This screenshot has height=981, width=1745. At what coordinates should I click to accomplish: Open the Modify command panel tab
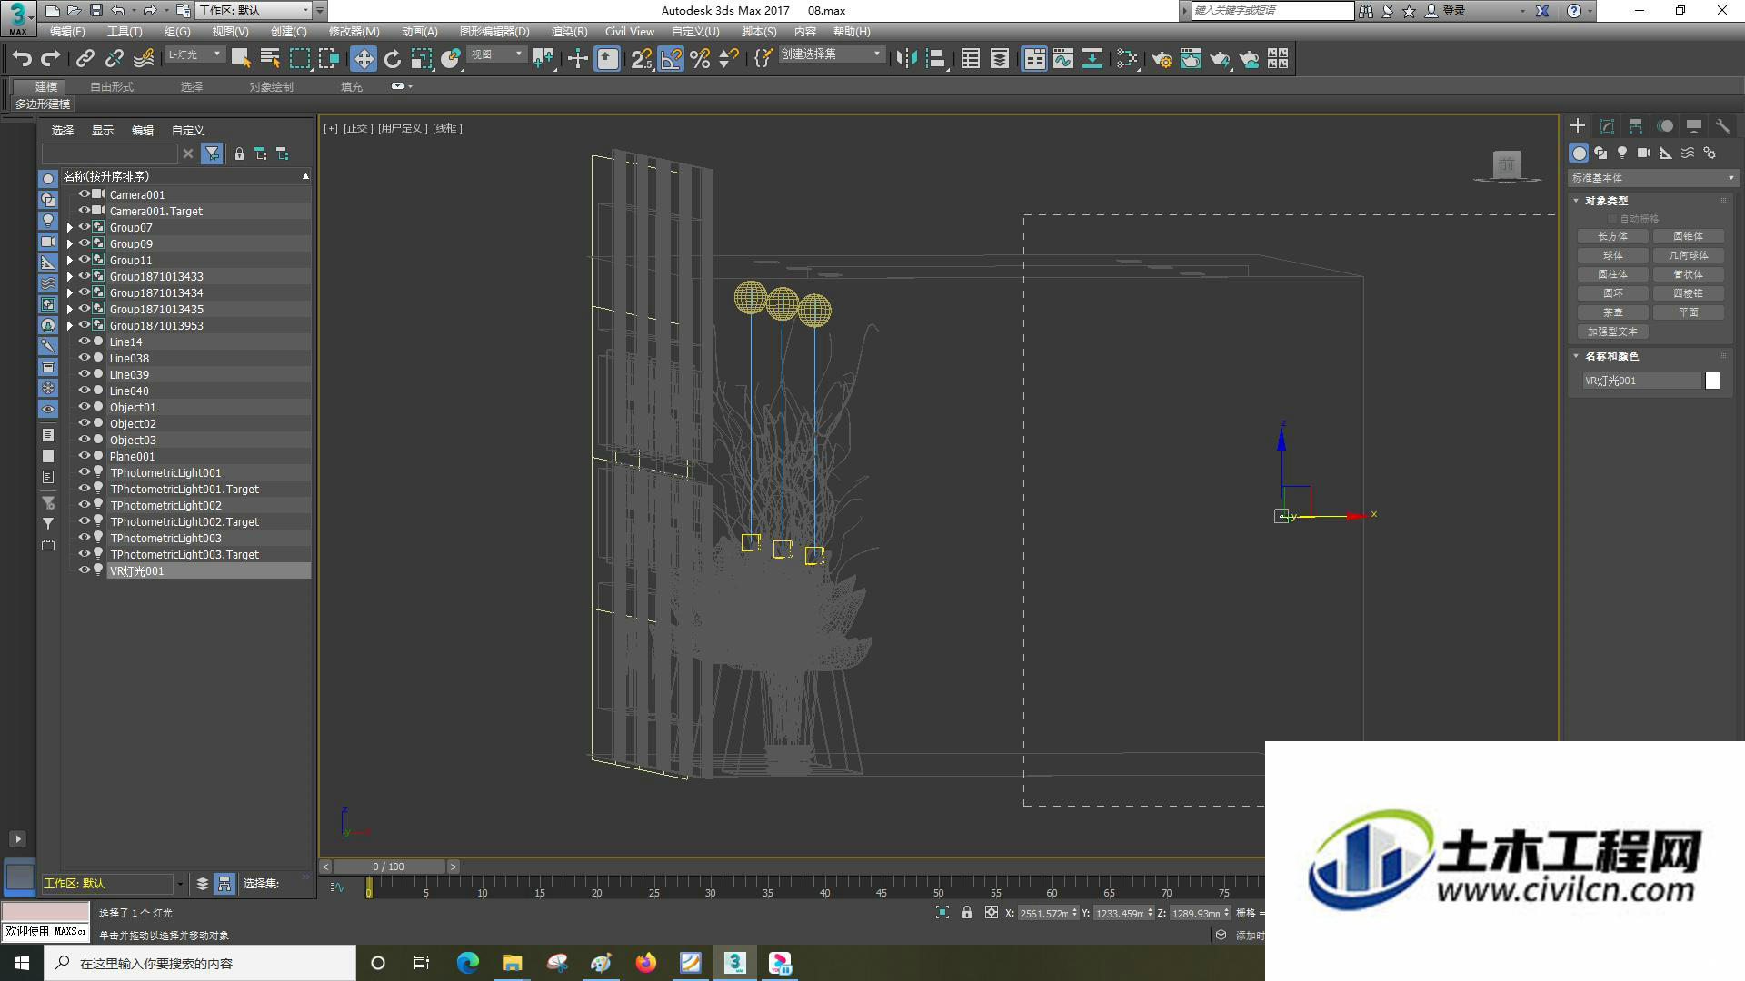click(x=1607, y=126)
